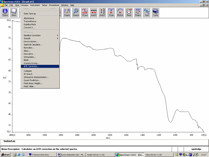
Task: Click the Spectrum v5.0.1 taskbar button
Action: tap(130, 155)
